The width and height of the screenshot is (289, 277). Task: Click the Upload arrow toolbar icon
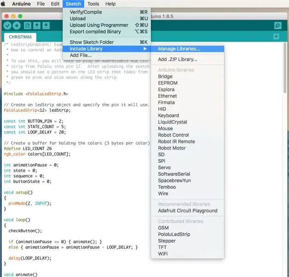17,26
